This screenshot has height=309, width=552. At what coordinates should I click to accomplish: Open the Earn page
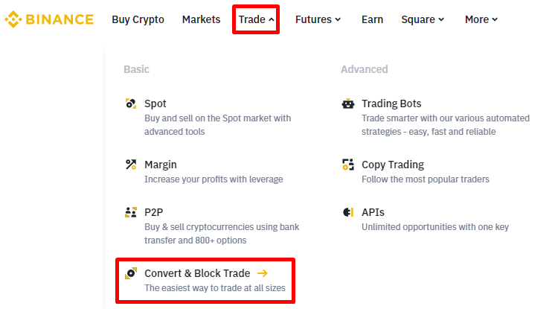(x=372, y=19)
